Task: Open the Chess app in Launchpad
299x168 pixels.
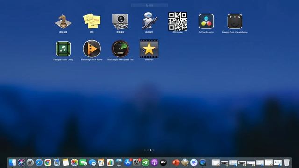Action: (63, 21)
